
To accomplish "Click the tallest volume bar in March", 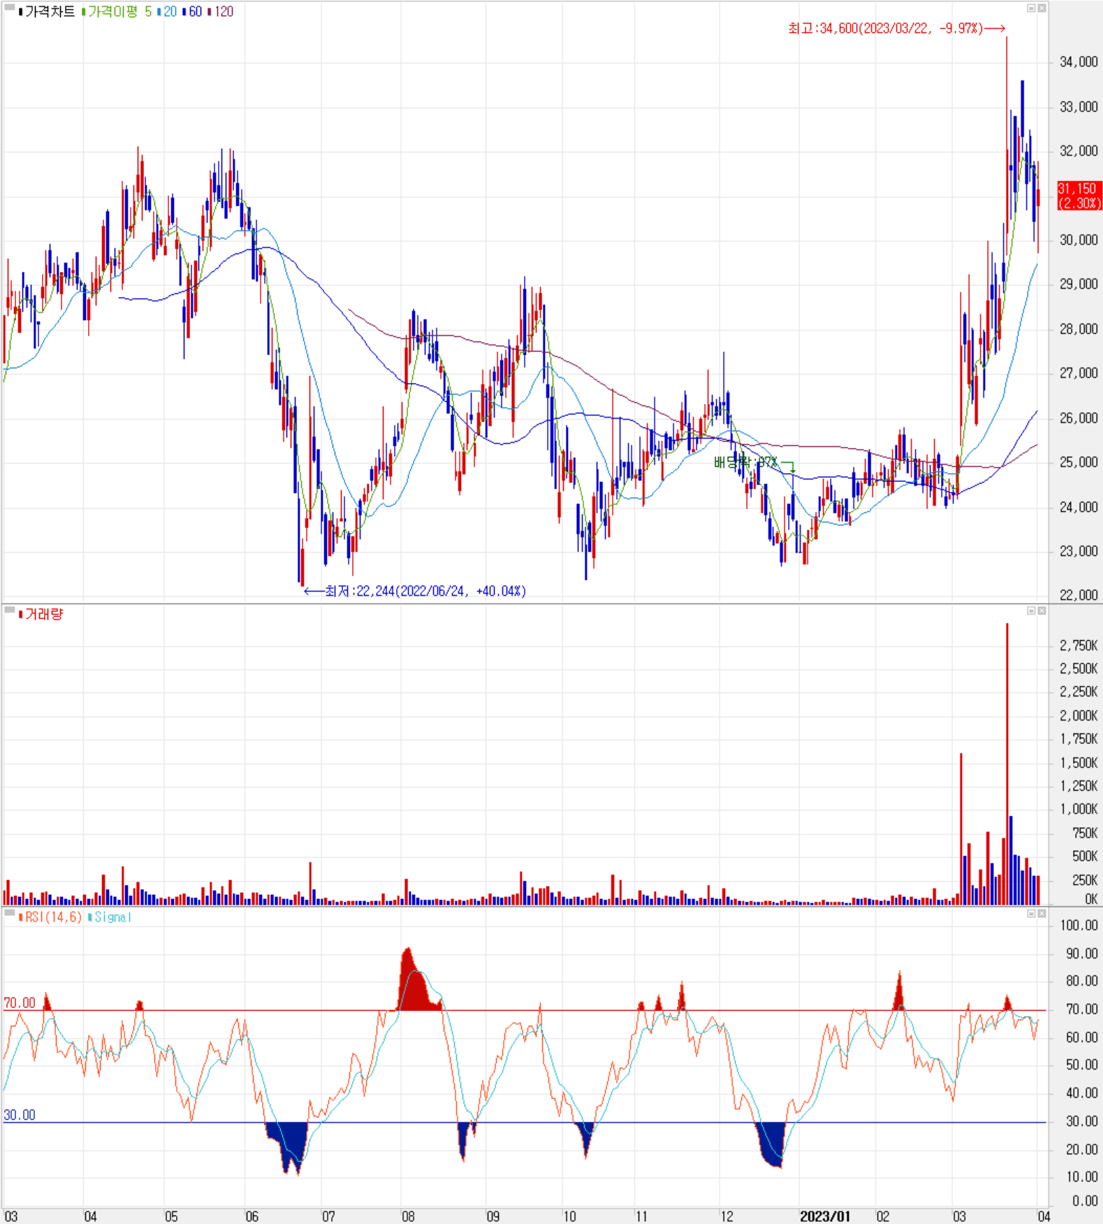I will pyautogui.click(x=1007, y=764).
